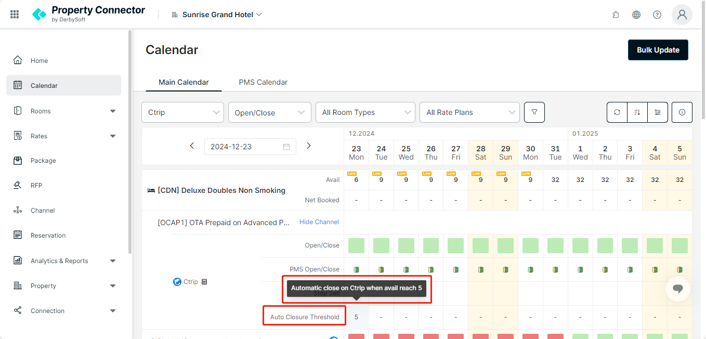Click calendar icon in date field

(x=286, y=147)
